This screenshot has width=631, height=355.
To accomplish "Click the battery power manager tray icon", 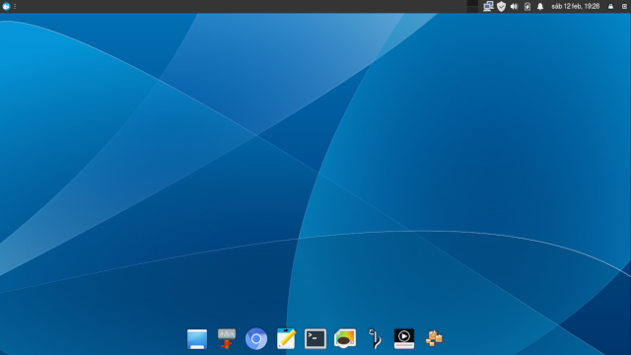I will pyautogui.click(x=527, y=6).
